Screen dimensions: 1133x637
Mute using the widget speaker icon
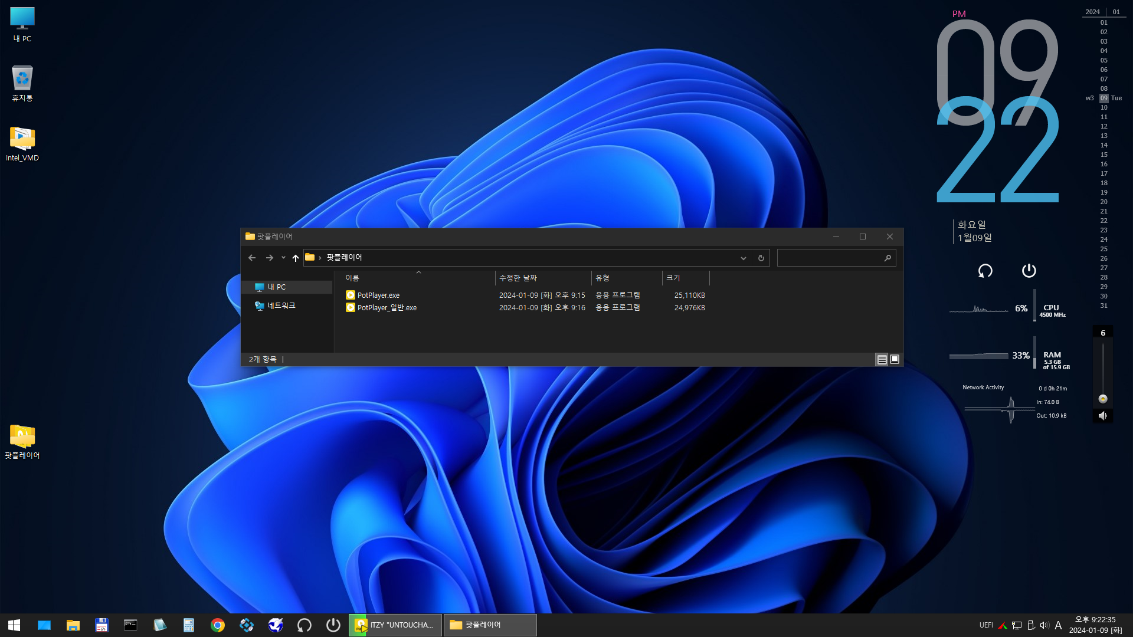click(x=1102, y=416)
